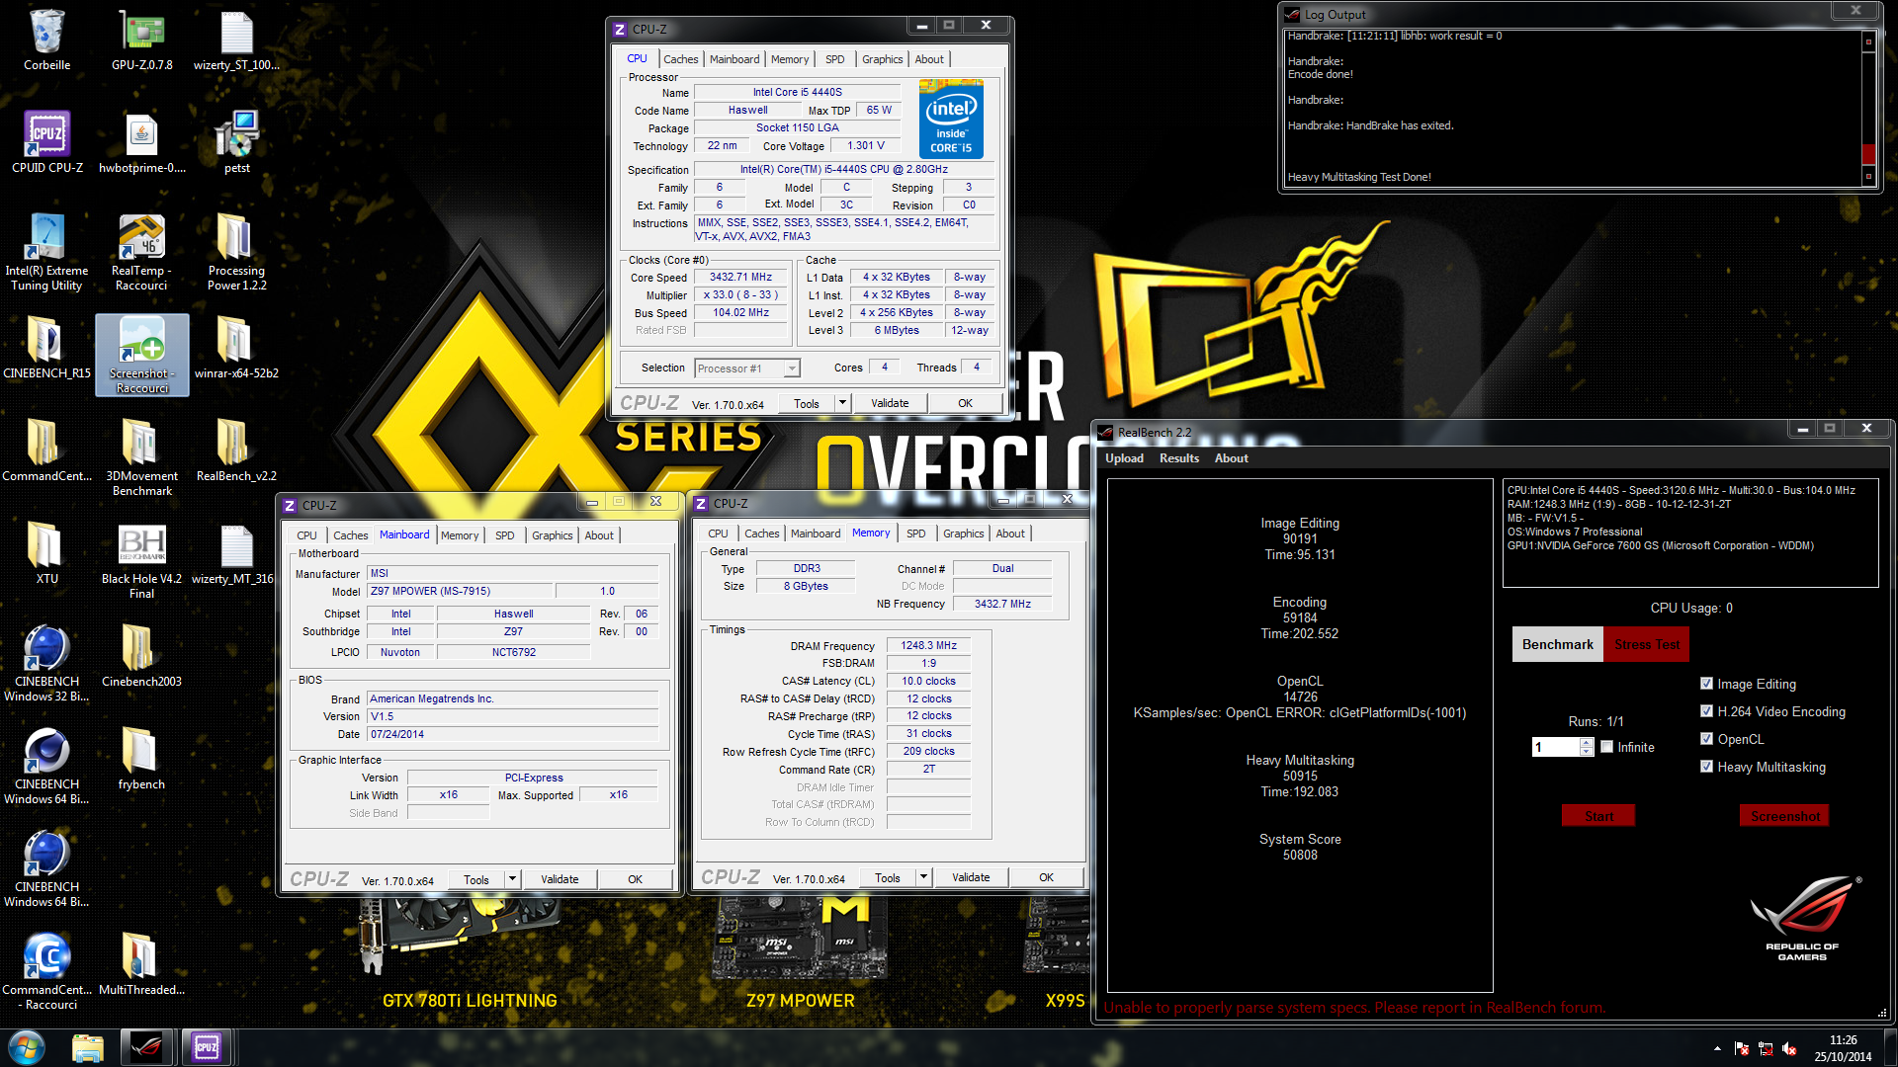Viewport: 1898px width, 1067px height.
Task: Toggle the OpenCL test checkbox
Action: [x=1706, y=739]
